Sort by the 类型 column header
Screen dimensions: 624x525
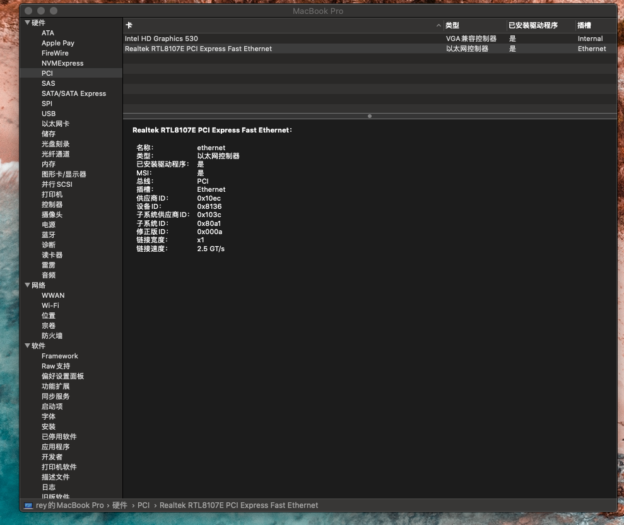pyautogui.click(x=474, y=25)
